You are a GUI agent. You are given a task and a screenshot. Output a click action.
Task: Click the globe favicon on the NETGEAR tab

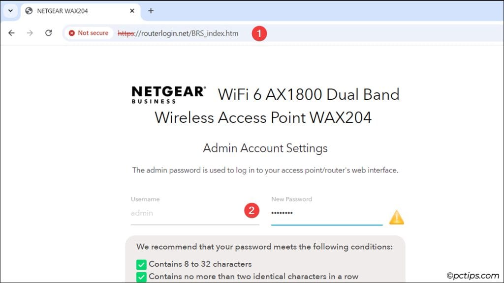(28, 10)
